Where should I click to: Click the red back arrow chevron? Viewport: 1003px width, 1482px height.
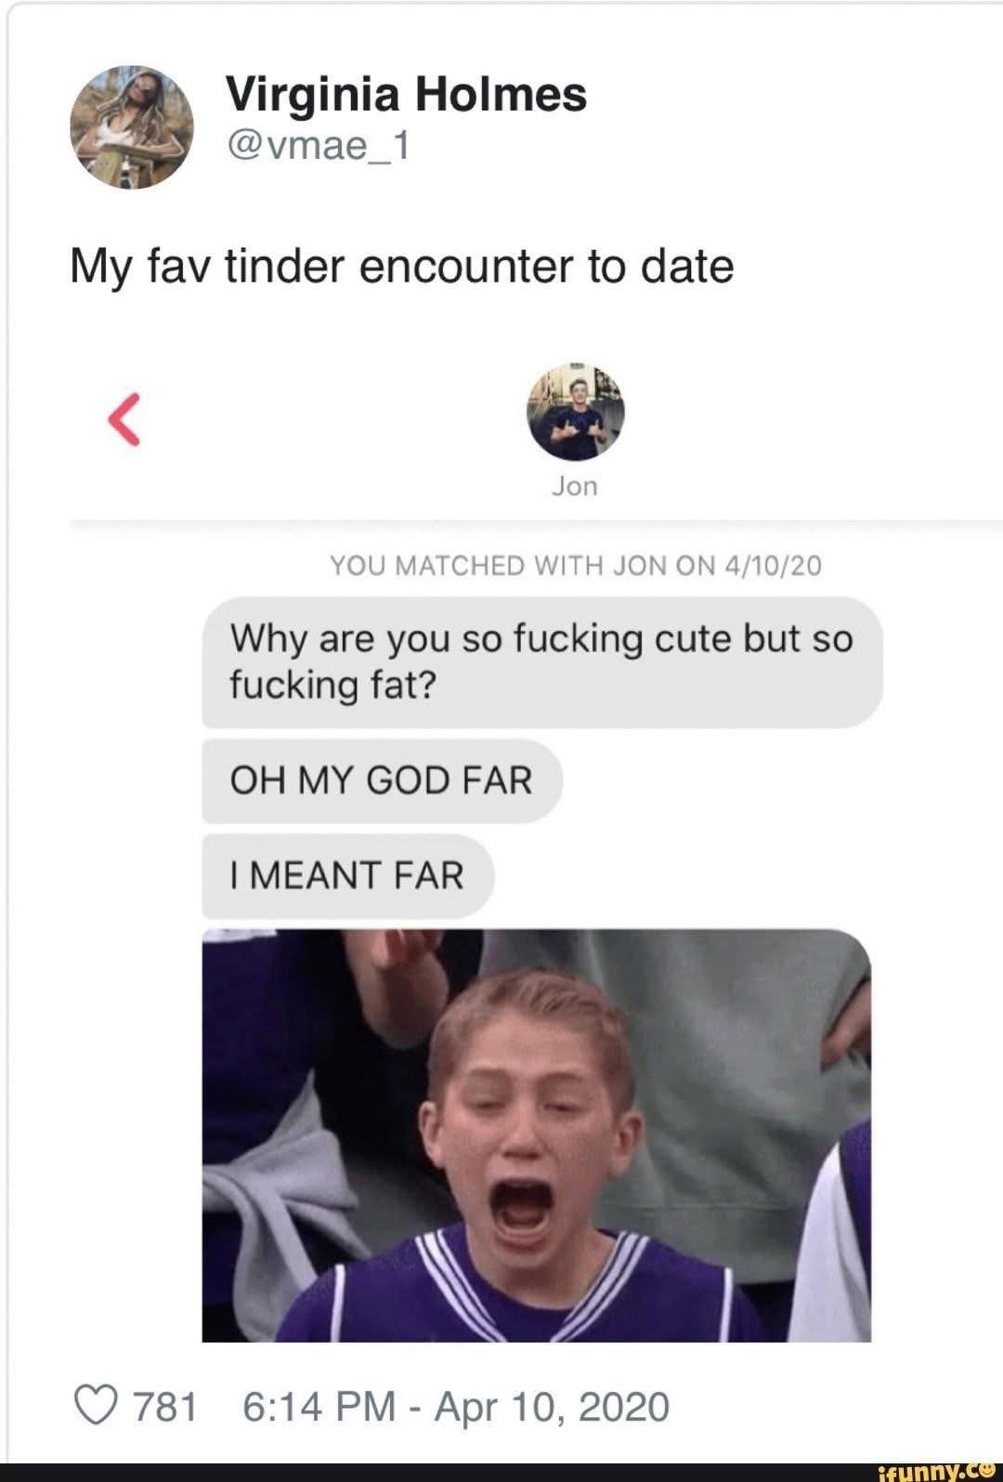click(x=124, y=419)
